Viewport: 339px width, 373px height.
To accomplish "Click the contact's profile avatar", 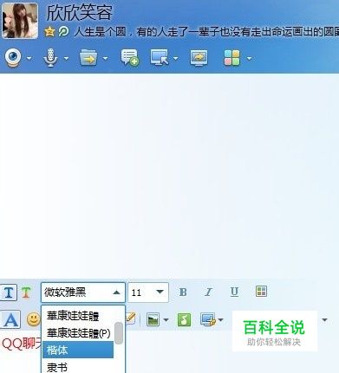I will [x=20, y=21].
